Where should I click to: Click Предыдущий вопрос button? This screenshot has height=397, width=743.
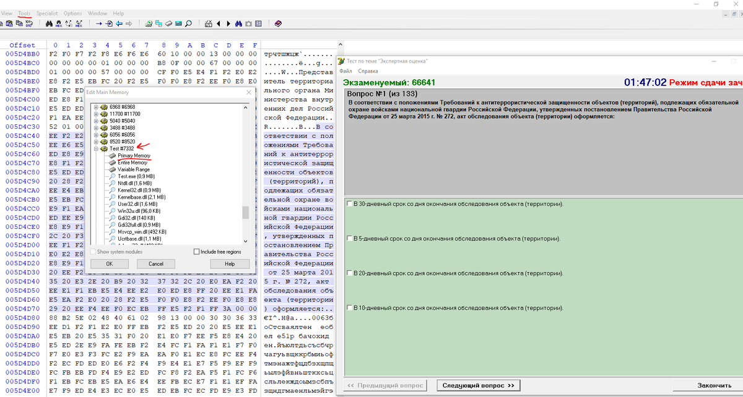[385, 385]
